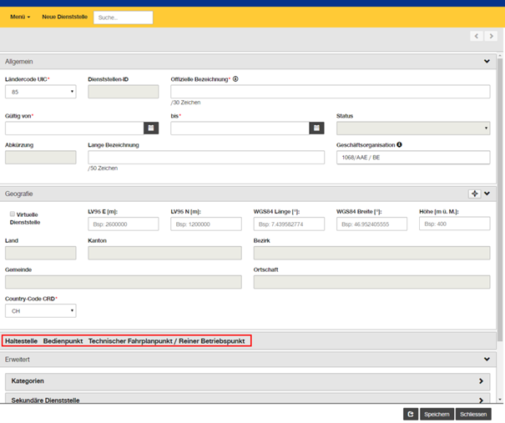Screen dimensions: 505x423
Task: Click the reload icon next to Speichern
Action: pyautogui.click(x=411, y=414)
